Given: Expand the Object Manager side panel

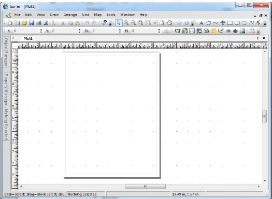Looking at the screenshot, I should (6, 52).
